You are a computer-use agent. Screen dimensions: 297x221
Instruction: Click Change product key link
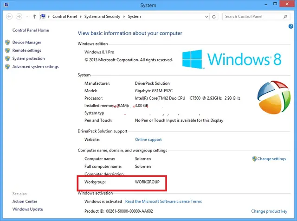[x=269, y=211]
